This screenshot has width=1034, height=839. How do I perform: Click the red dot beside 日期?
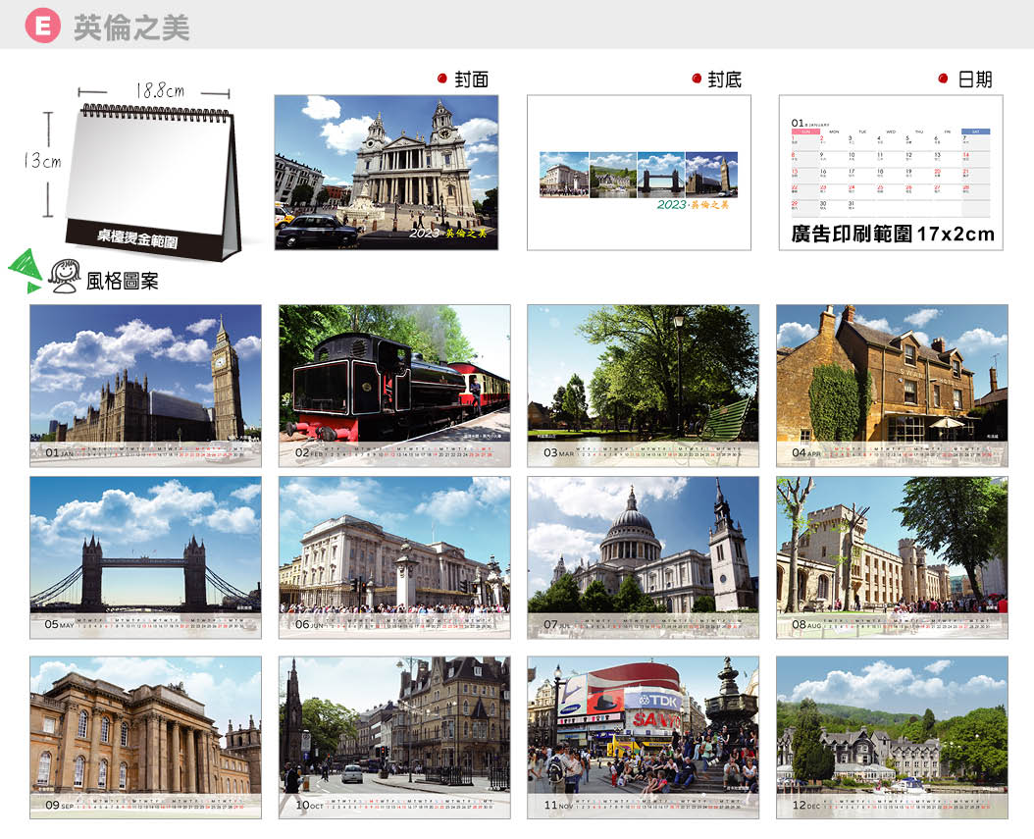tap(943, 79)
